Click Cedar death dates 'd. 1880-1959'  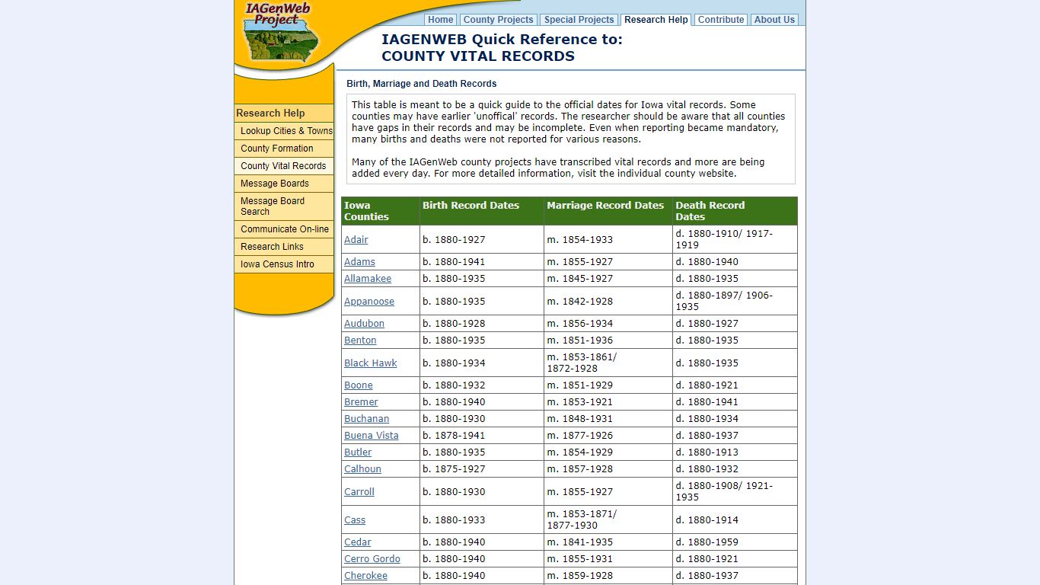pyautogui.click(x=707, y=542)
